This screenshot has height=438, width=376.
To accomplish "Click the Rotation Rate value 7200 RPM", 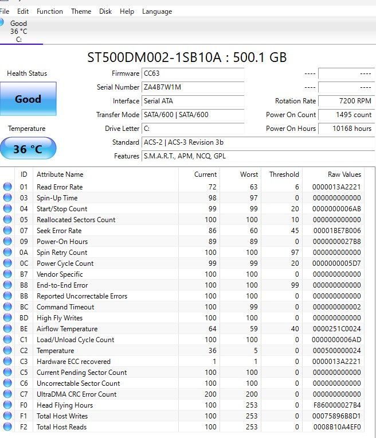I will click(x=346, y=101).
